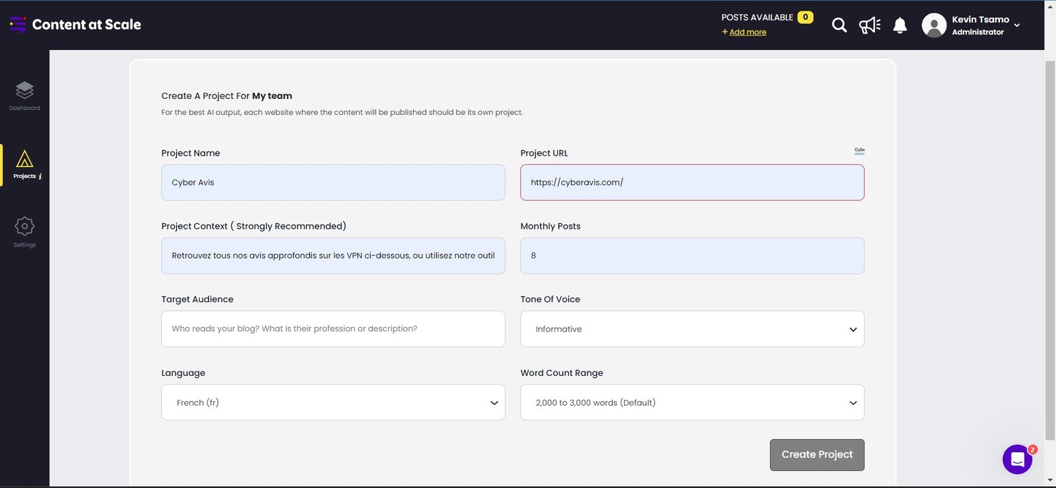This screenshot has width=1056, height=488.
Task: Go to Dashboard in the sidebar
Action: point(24,96)
